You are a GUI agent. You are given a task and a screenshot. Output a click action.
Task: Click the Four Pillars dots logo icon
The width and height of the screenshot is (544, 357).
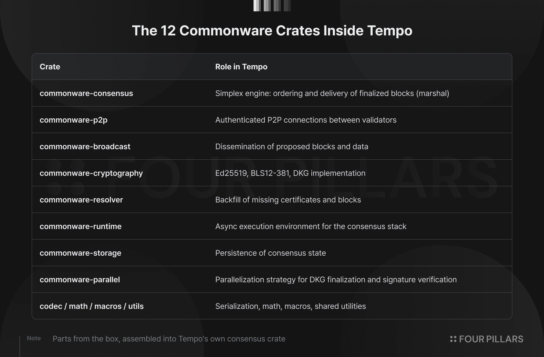[453, 339]
